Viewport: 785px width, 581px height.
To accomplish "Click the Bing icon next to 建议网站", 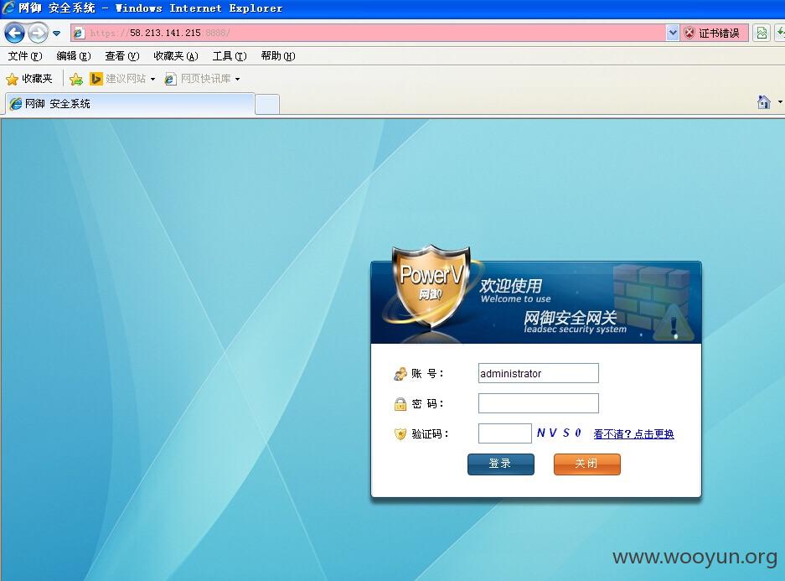I will [x=96, y=79].
